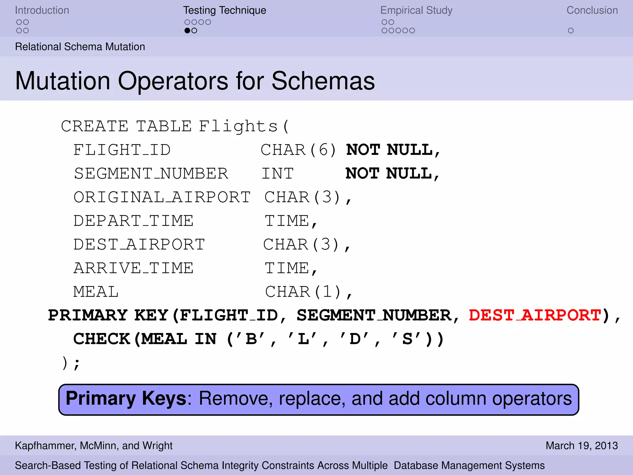The height and width of the screenshot is (475, 633).
Task: Click the DEST_AIRPORT column definition name
Action: click(x=139, y=244)
